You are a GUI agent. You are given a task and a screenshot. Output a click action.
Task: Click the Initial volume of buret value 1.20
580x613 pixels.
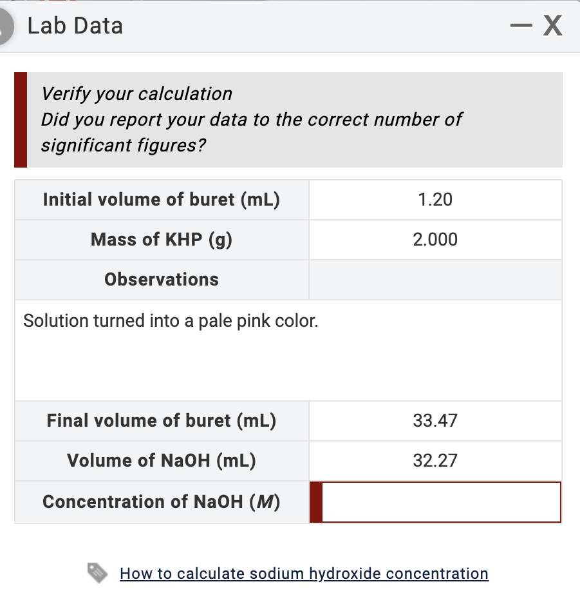pyautogui.click(x=435, y=200)
